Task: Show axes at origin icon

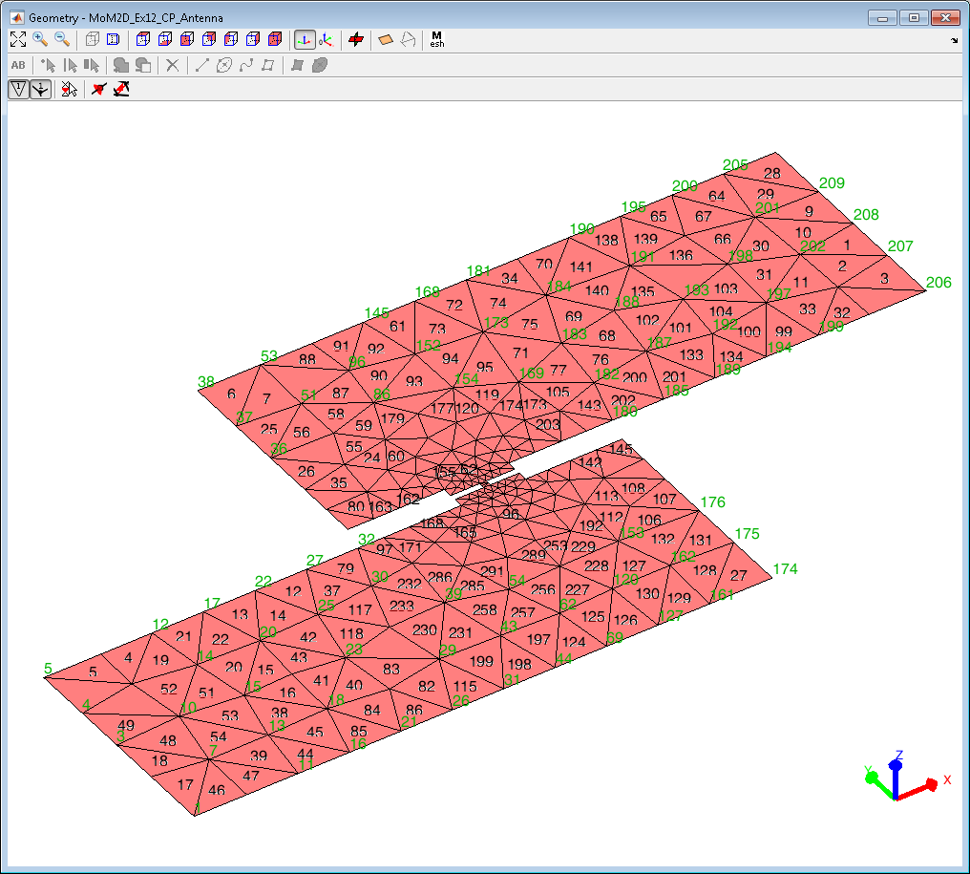Action: point(327,39)
